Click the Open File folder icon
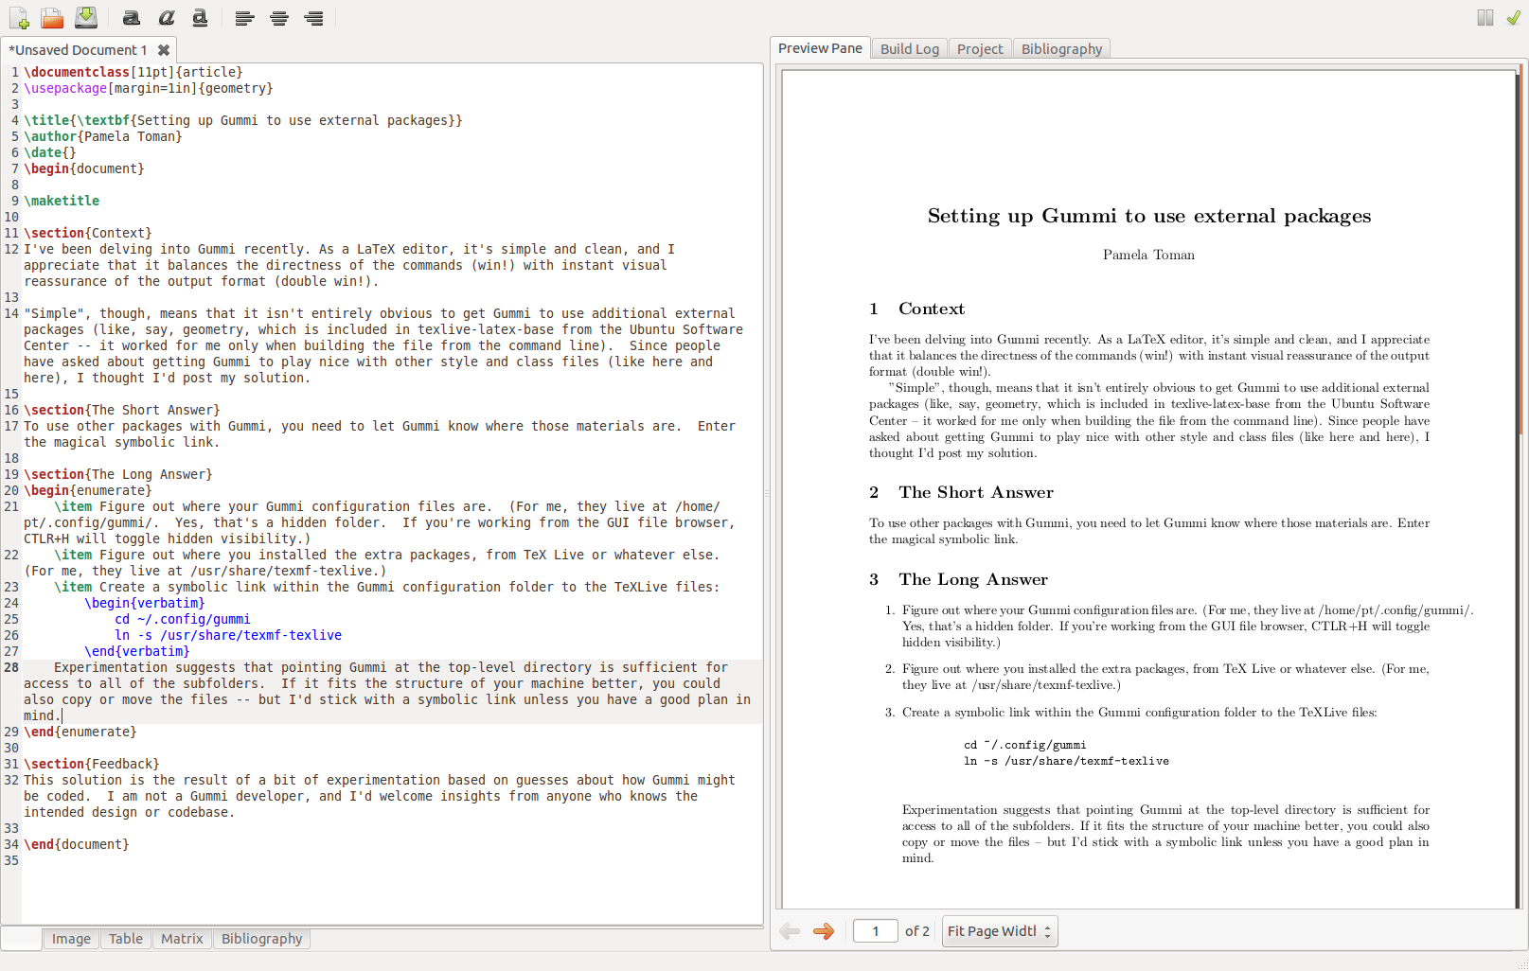The image size is (1529, 971). tap(52, 18)
